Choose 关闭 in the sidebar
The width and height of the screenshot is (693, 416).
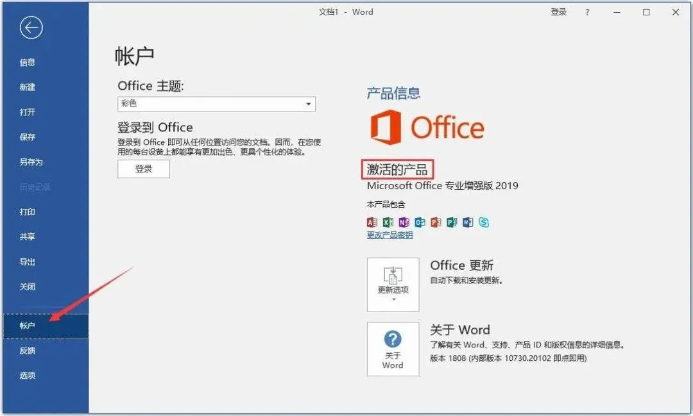pos(28,287)
